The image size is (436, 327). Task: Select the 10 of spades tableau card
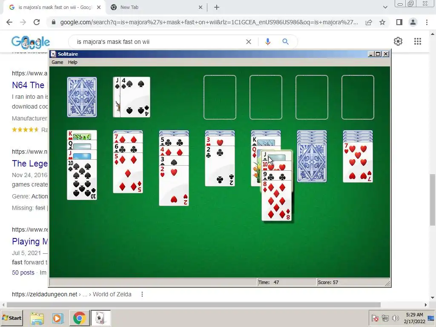pos(82,180)
